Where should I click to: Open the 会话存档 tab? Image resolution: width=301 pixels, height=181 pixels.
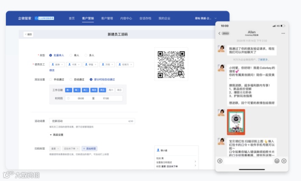click(x=145, y=19)
